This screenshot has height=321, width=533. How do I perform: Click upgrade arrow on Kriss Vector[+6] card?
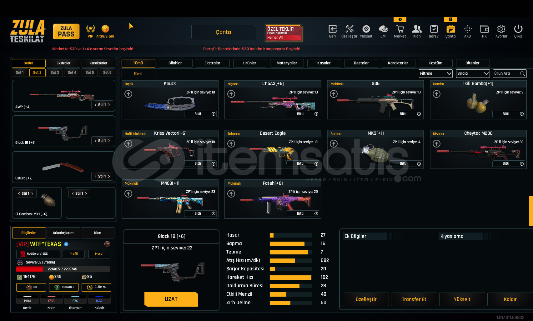point(128,143)
